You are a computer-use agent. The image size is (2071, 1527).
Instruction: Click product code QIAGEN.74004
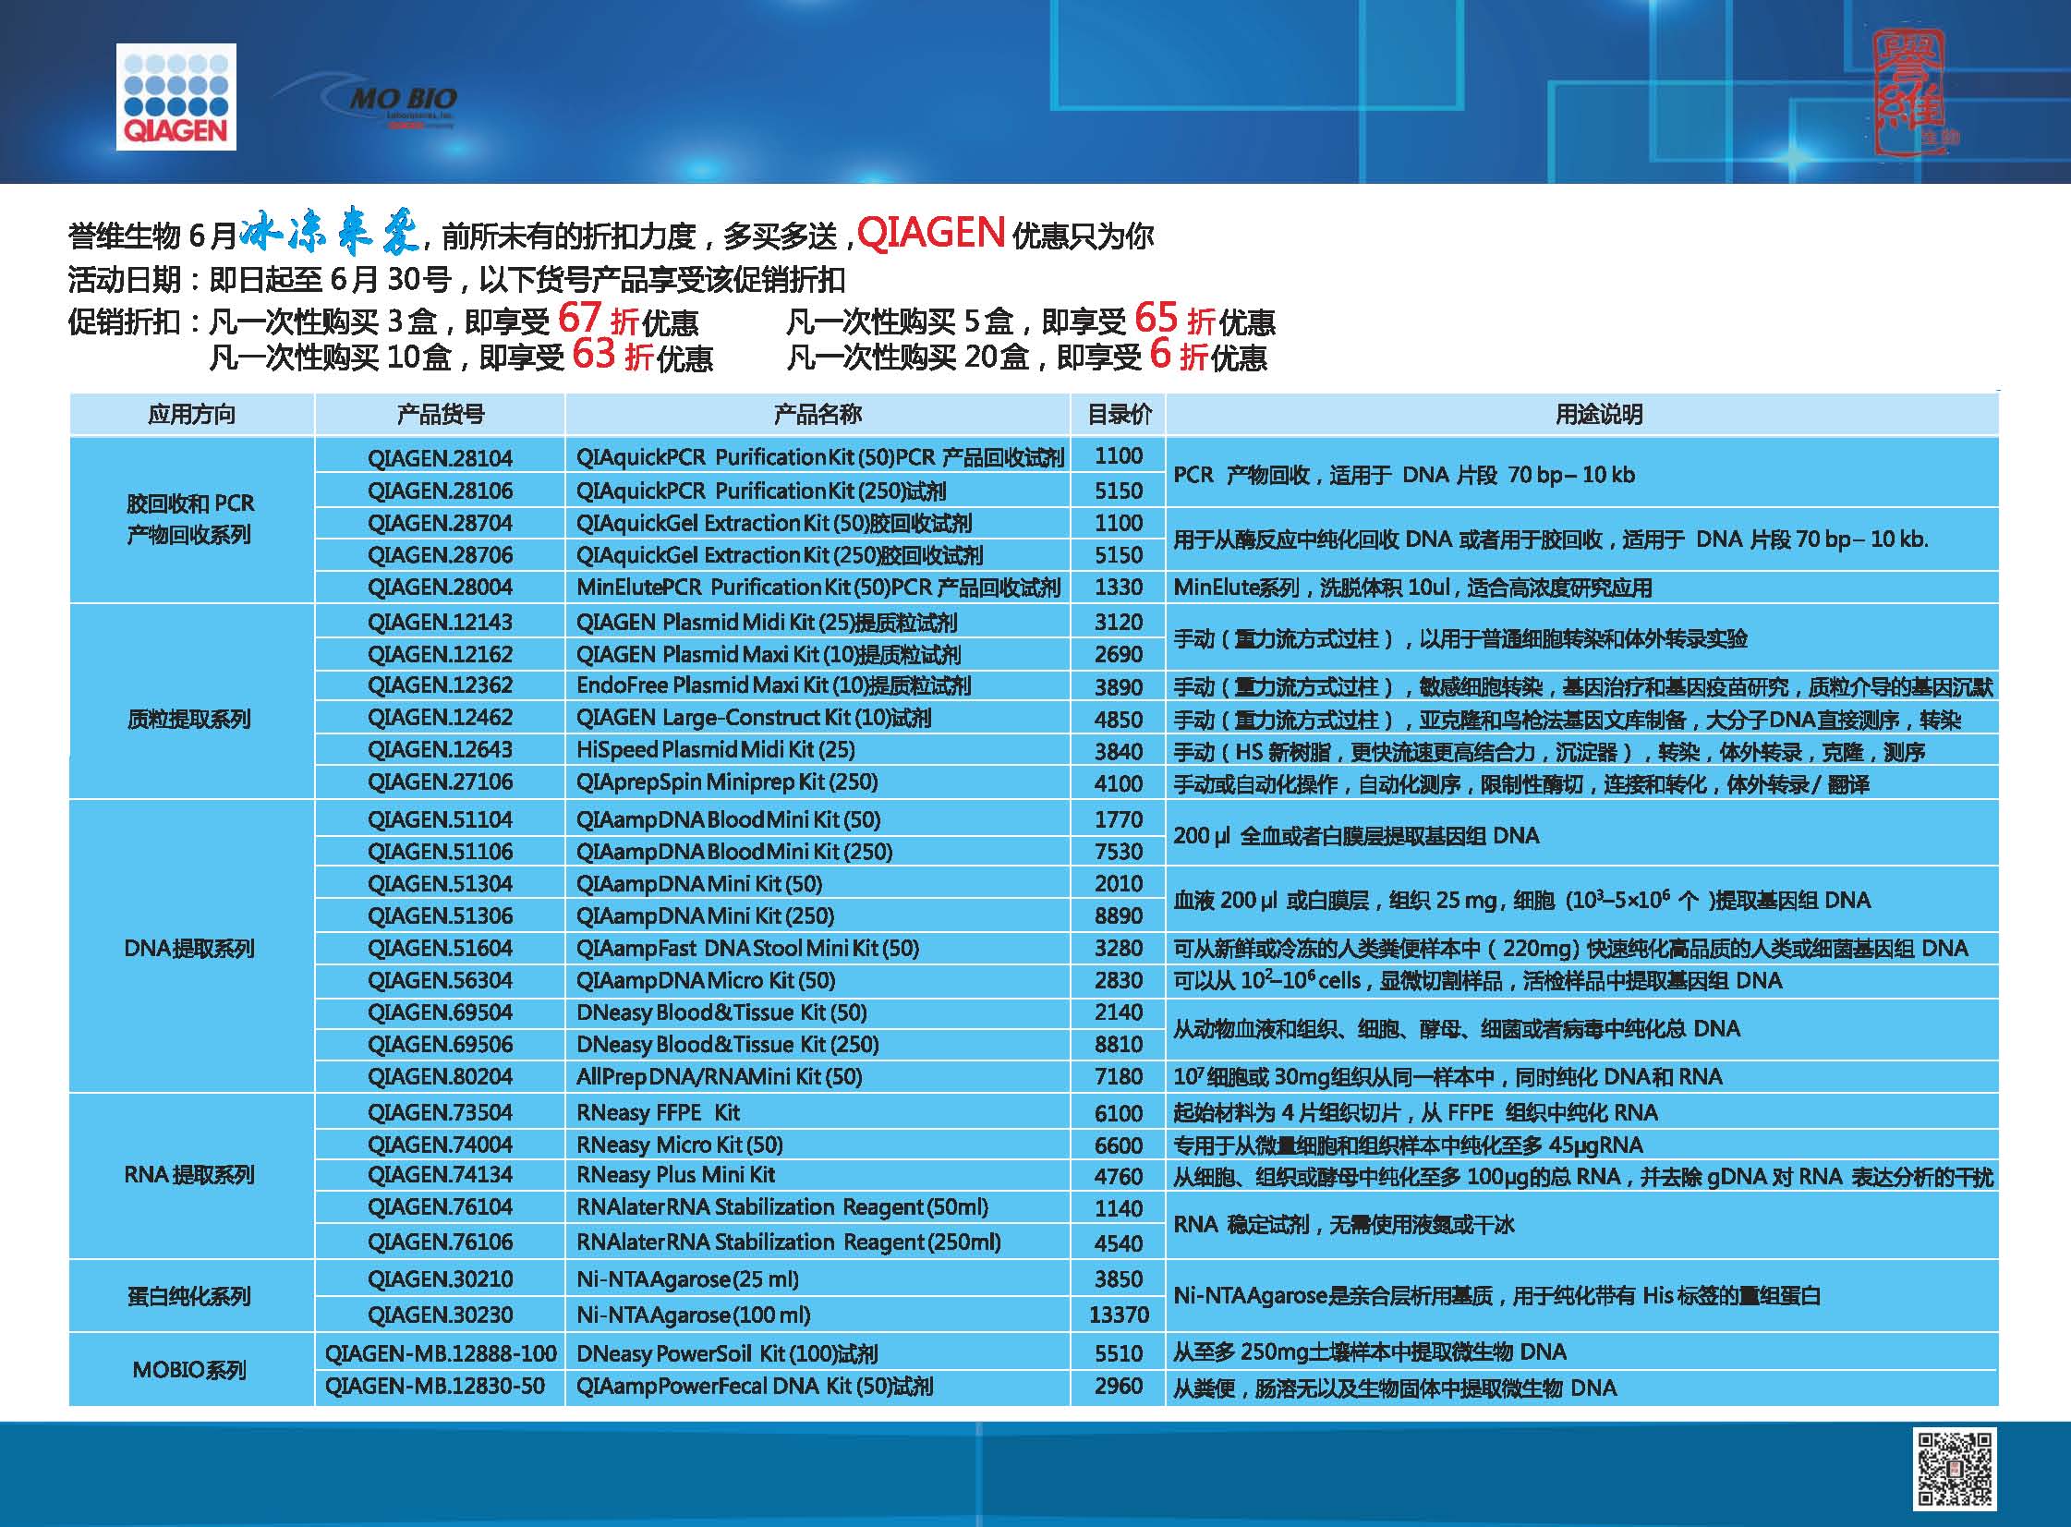point(440,1145)
